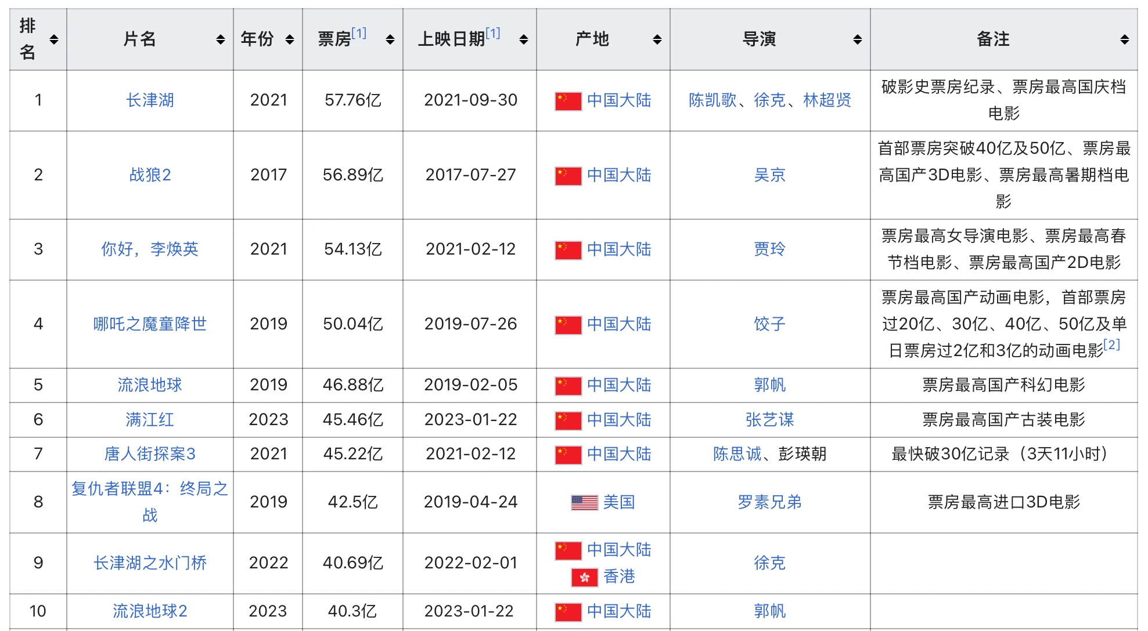Sort table by 片名 column arrows
The image size is (1148, 631).
221,39
